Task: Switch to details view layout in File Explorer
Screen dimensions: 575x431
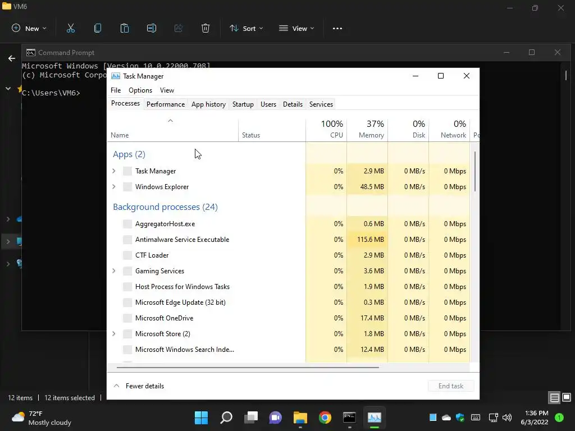Action: (x=554, y=397)
